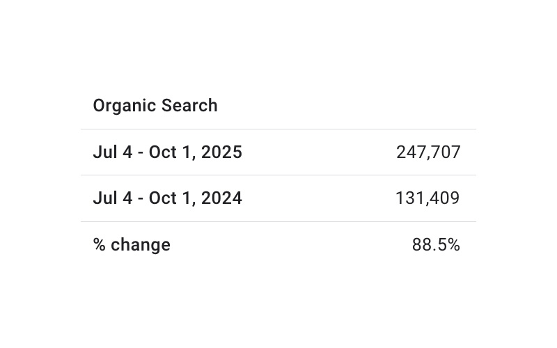This screenshot has width=557, height=348.
Task: Click the 131,409 value
Action: (427, 198)
